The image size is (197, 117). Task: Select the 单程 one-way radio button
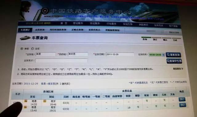point(22,49)
